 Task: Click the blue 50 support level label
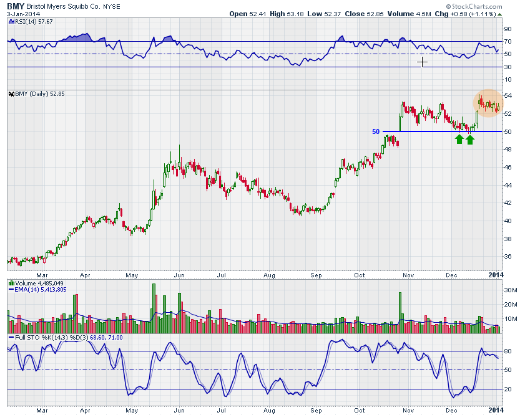point(375,131)
